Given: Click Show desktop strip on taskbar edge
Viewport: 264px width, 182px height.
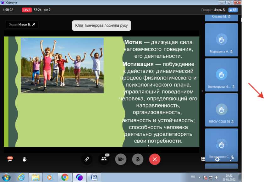Looking at the screenshot, I should tap(240, 177).
